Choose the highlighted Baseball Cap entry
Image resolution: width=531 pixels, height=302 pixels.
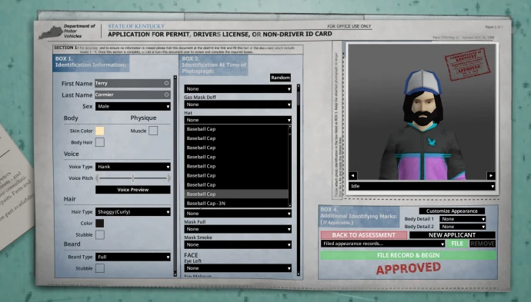click(x=236, y=194)
